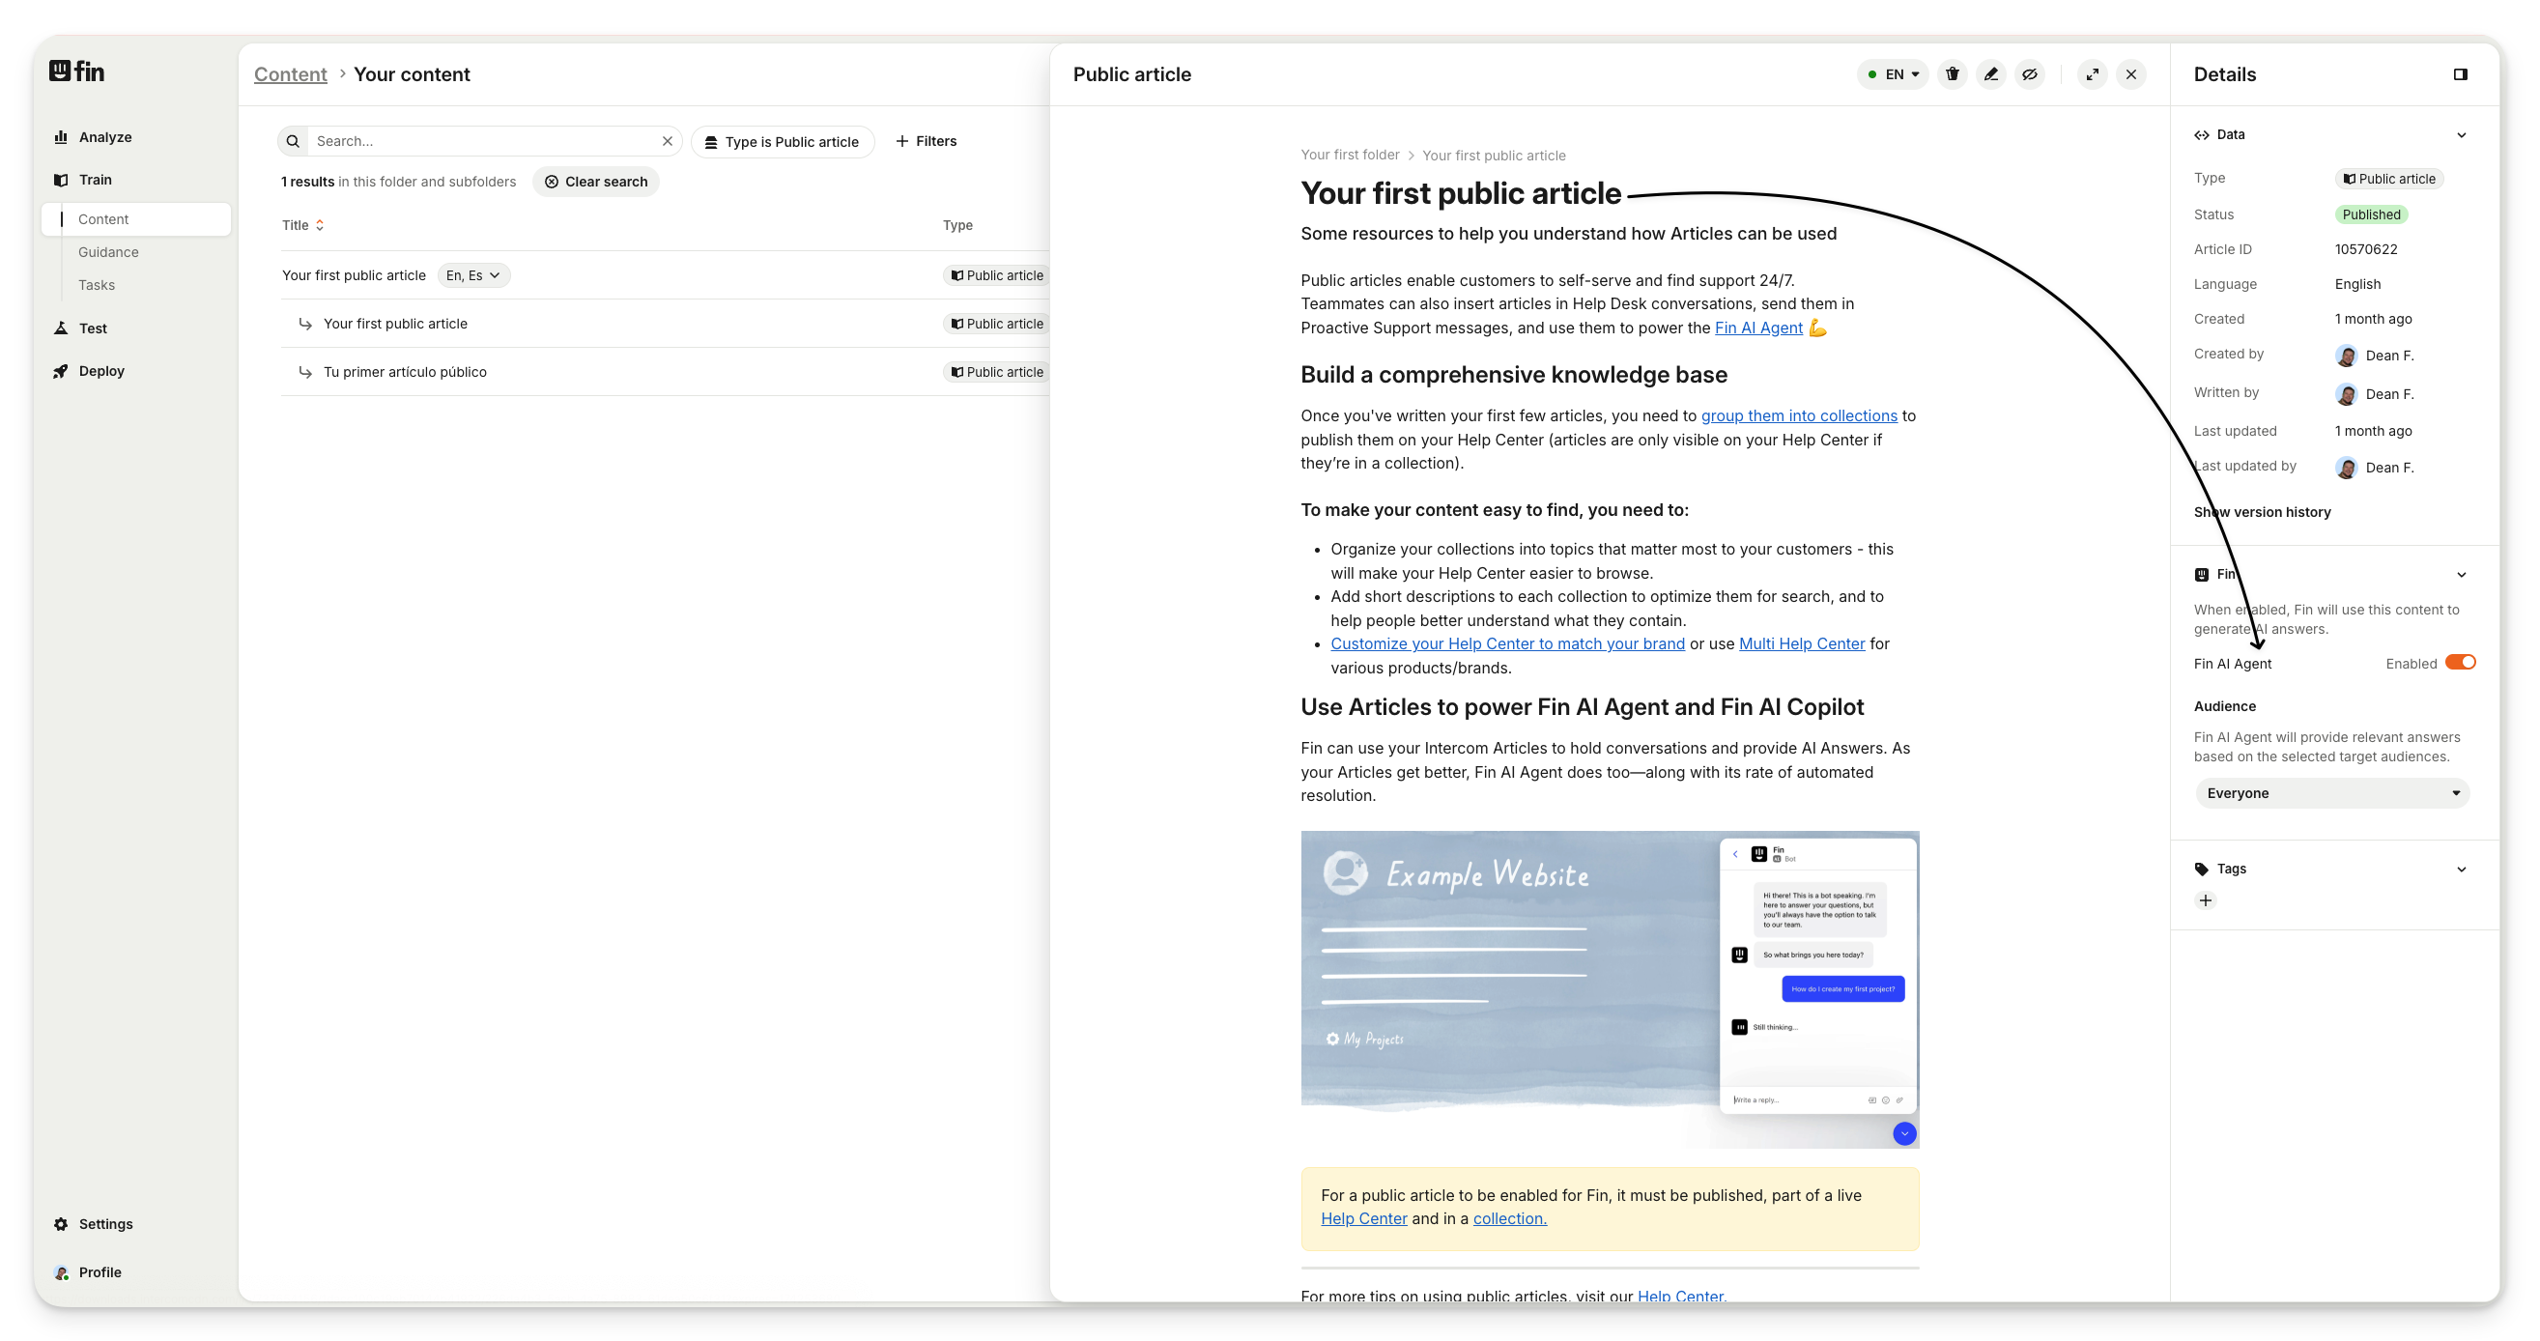
Task: Collapse the Details sidebar panel icon
Action: [x=2460, y=74]
